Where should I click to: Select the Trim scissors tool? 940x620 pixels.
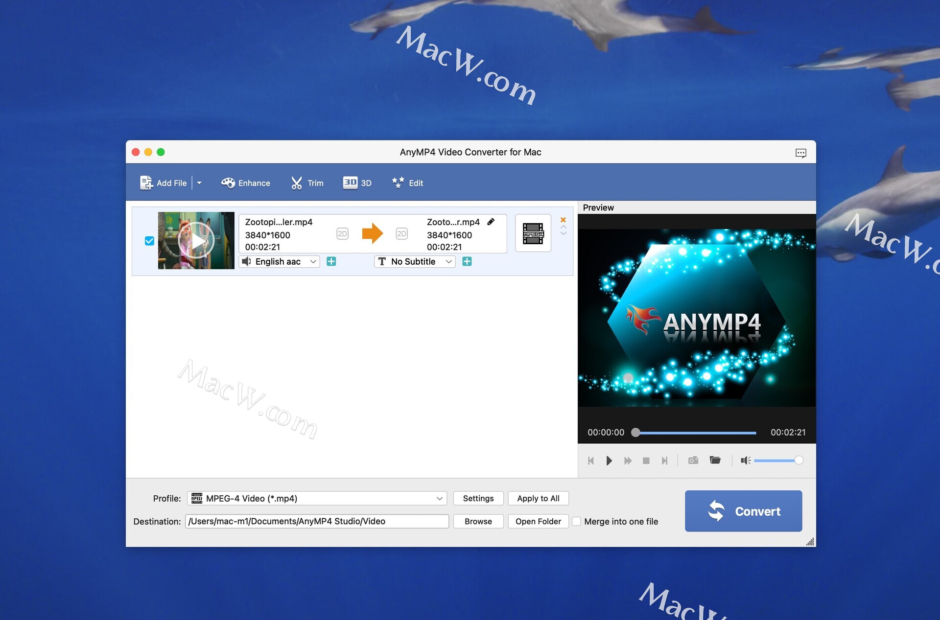coord(297,183)
